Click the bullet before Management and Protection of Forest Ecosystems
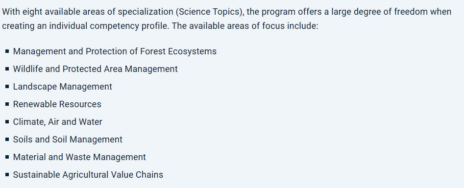Screen dimensions: 464x188 tap(7, 51)
